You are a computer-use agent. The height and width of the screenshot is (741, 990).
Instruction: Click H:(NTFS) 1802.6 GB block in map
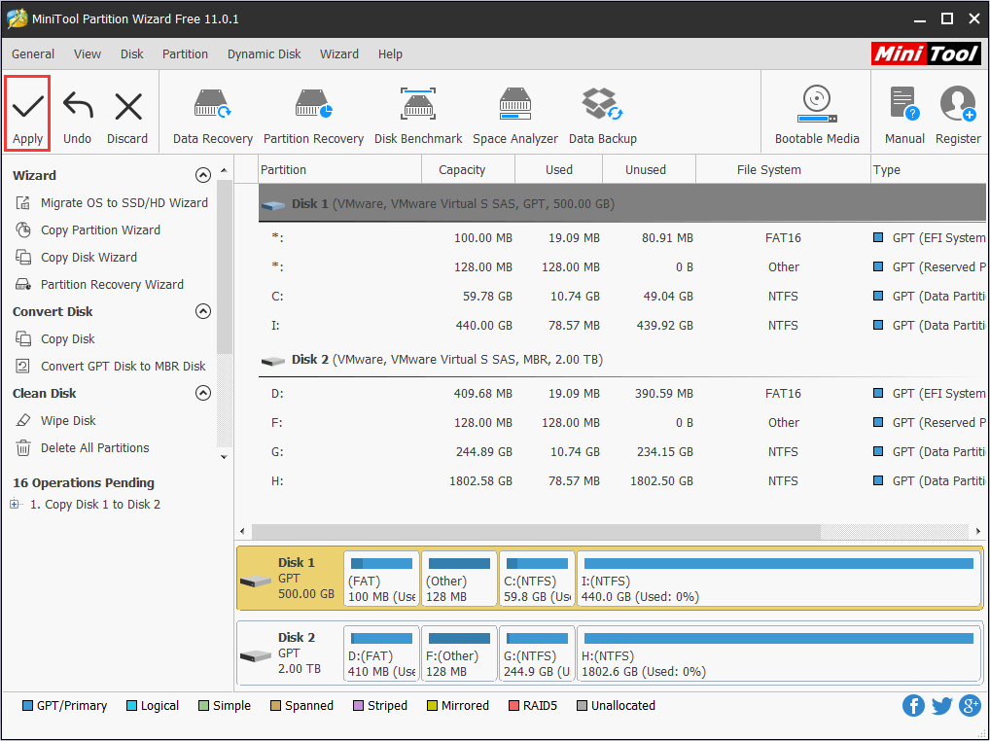778,653
